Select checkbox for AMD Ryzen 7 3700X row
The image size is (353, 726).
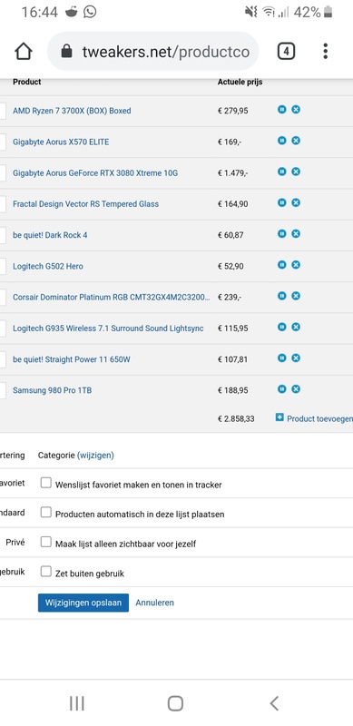3,111
